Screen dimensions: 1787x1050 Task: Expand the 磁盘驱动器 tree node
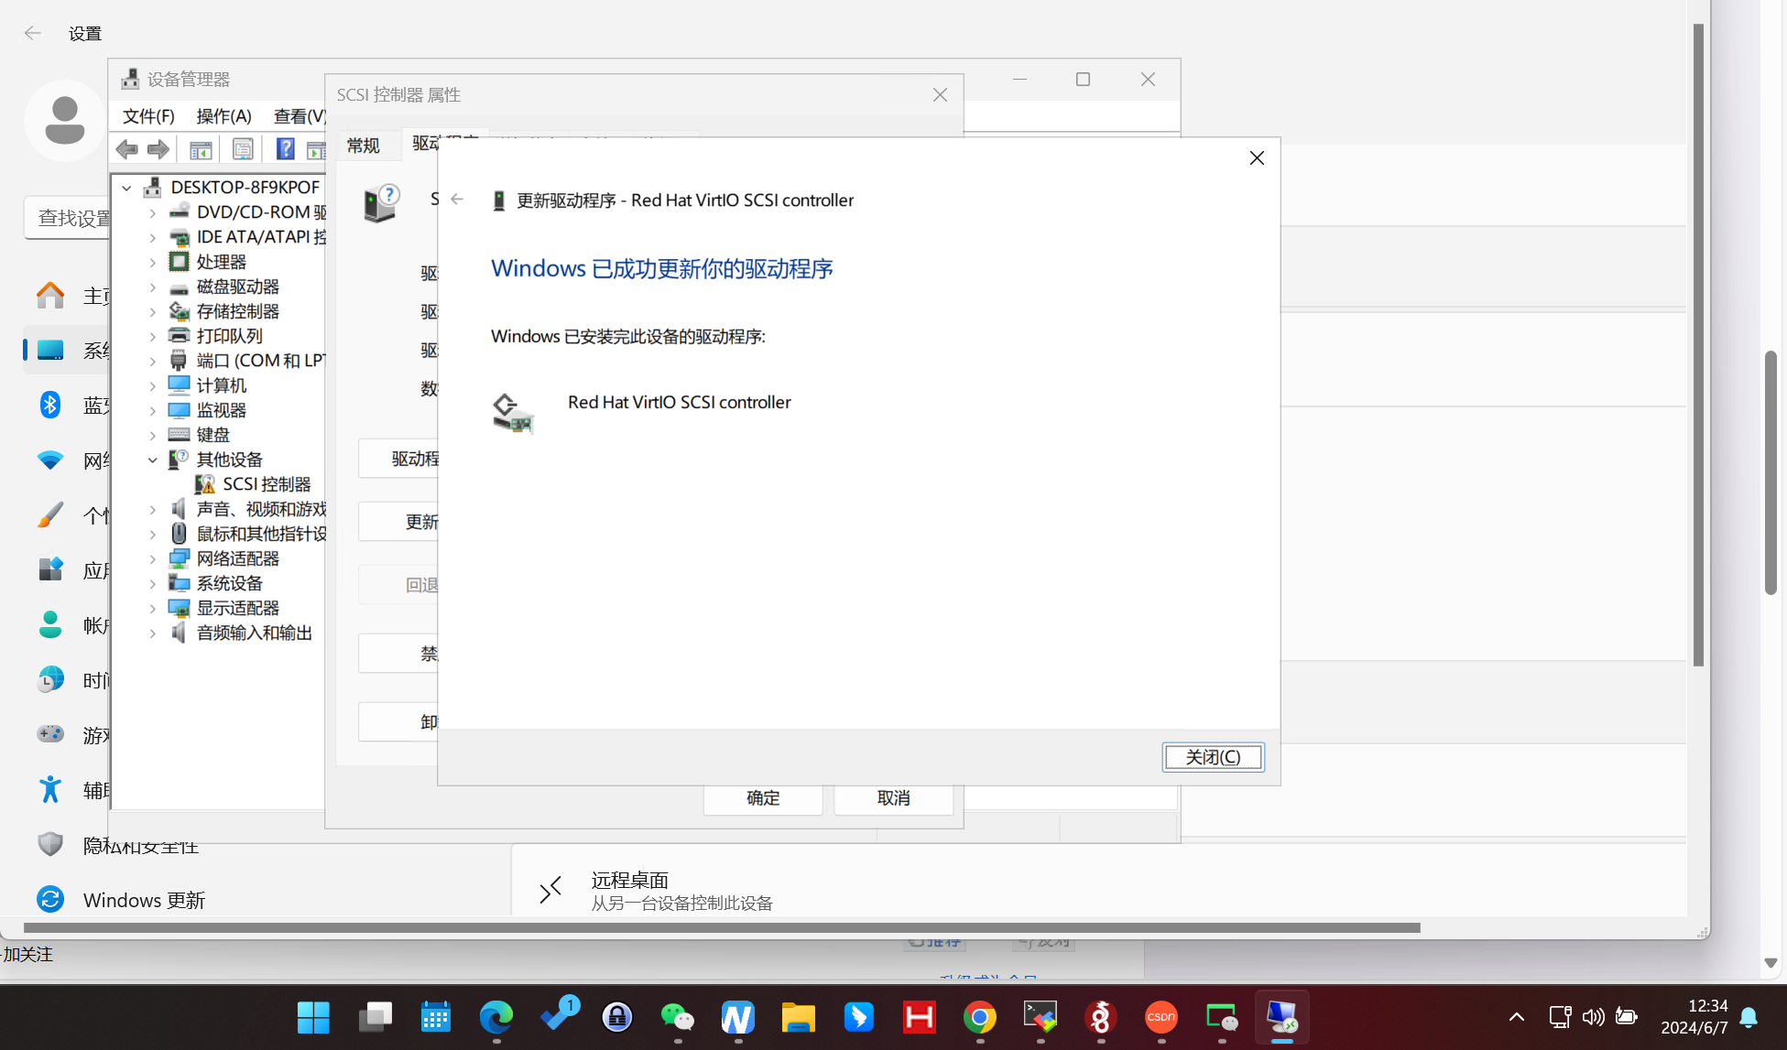tap(153, 287)
